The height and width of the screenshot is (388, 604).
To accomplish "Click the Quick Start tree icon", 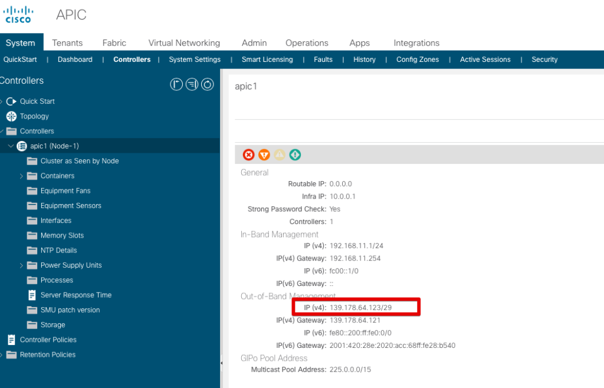I will click(x=12, y=101).
